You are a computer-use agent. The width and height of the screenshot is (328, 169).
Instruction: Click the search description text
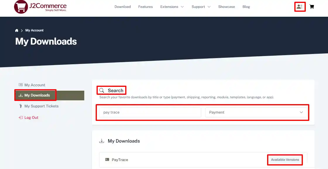187,97
